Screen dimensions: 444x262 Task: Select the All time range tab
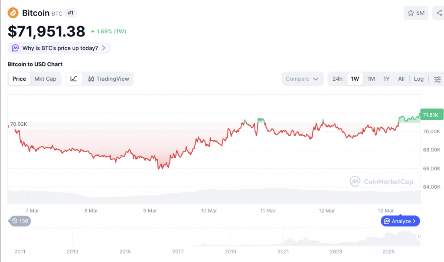coord(401,79)
